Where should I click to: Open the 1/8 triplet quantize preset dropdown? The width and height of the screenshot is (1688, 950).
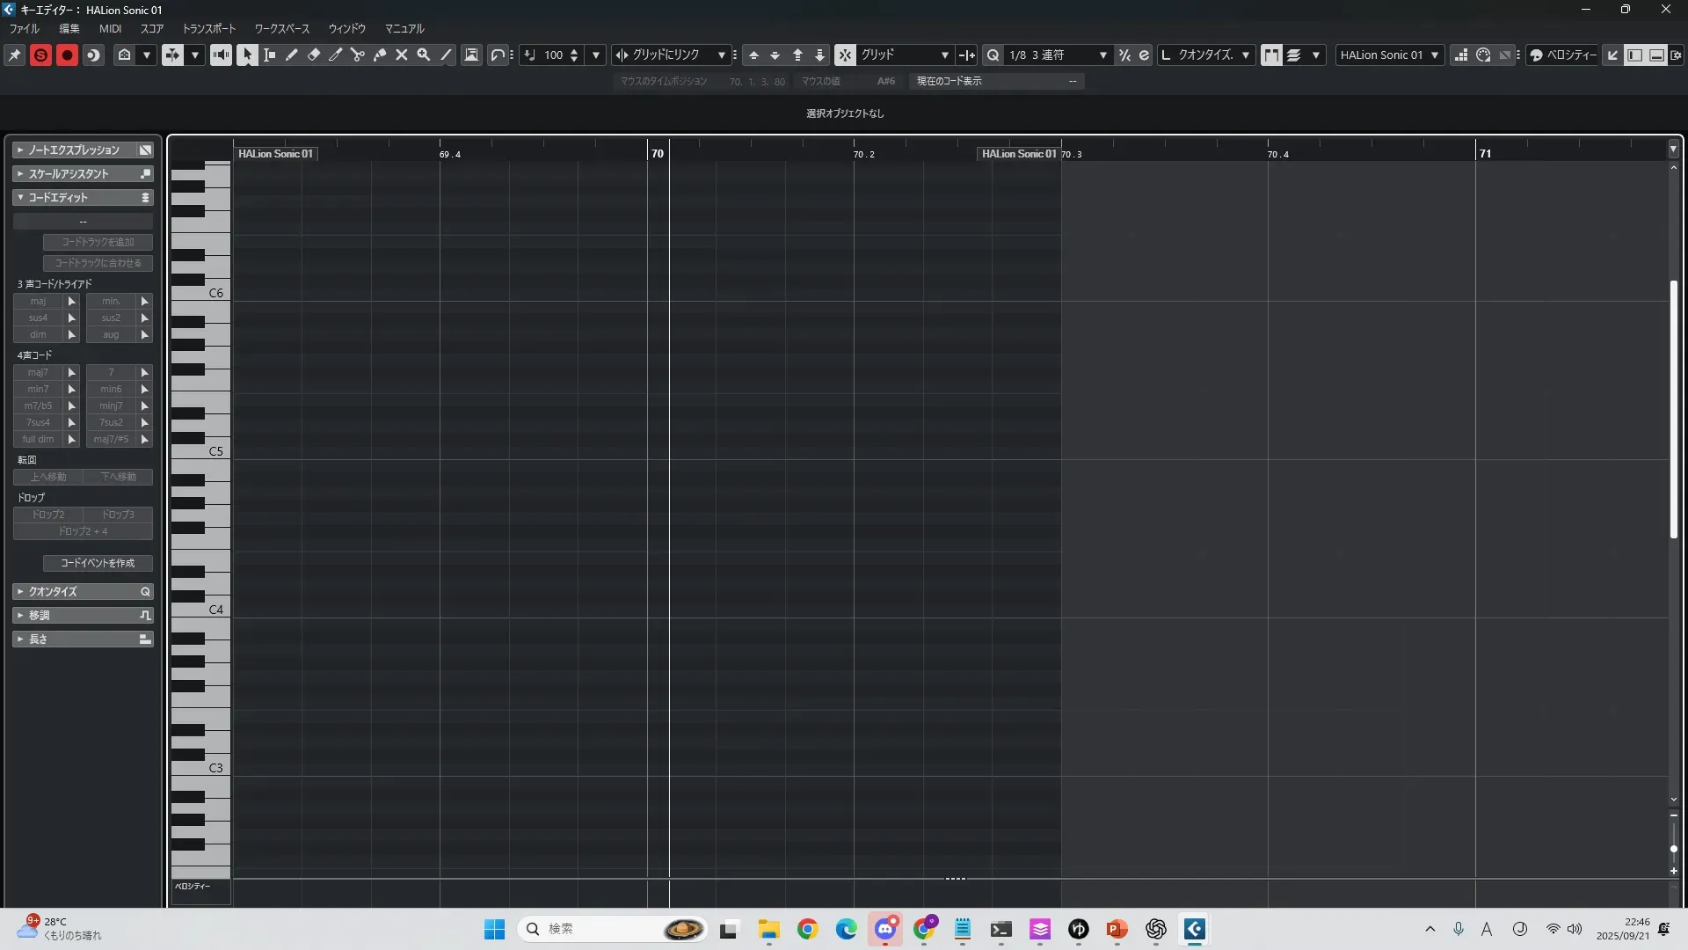click(1102, 55)
